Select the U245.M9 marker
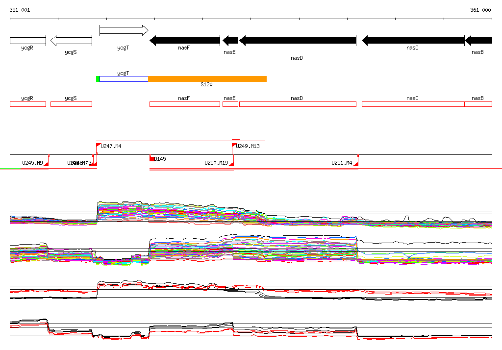Screen dimensions: 502x350 [32, 163]
